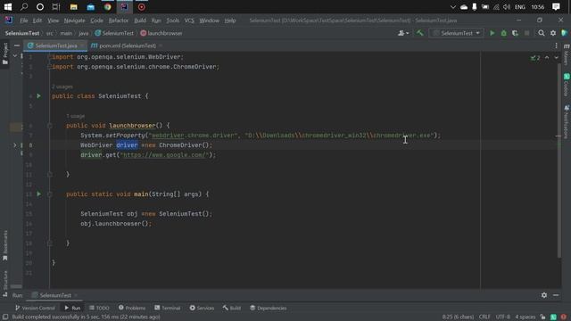This screenshot has height=321, width=571.
Task: Open Windows Start menu
Action: 8,7
